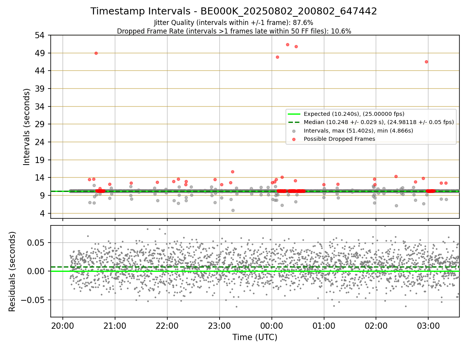The width and height of the screenshot is (468, 351).
Task: Click the red dropped-frame point near 15.5 seconds
Action: coord(232,172)
